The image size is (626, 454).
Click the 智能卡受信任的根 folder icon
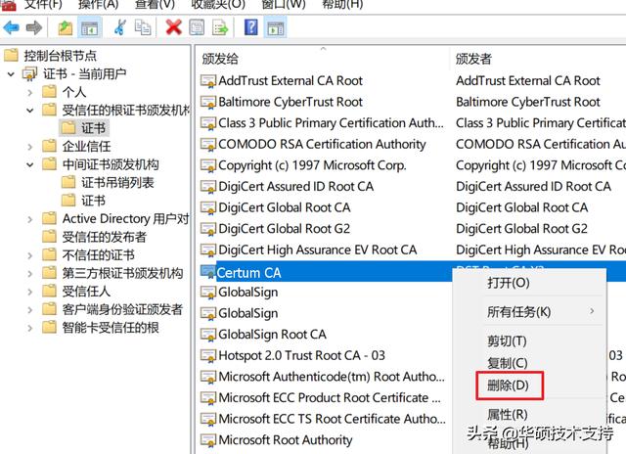50,328
